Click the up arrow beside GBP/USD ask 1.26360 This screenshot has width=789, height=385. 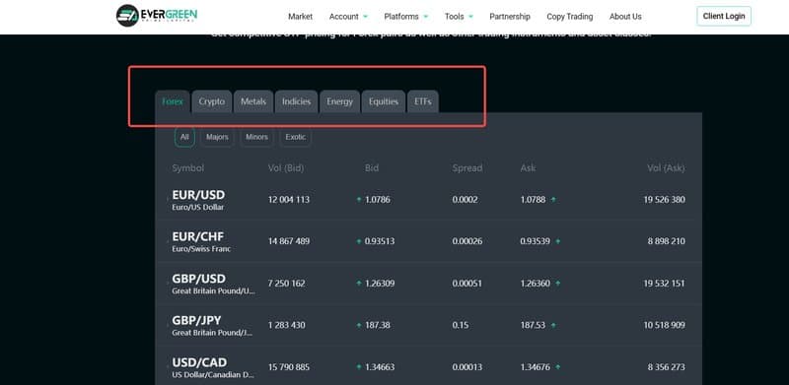click(557, 284)
